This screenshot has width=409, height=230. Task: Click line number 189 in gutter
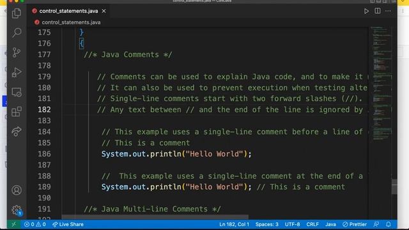point(44,187)
